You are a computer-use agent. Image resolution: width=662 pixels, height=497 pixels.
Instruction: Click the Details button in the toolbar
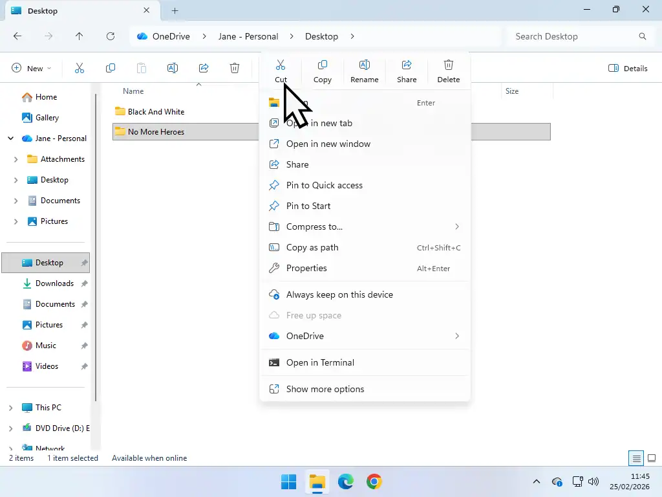click(628, 68)
